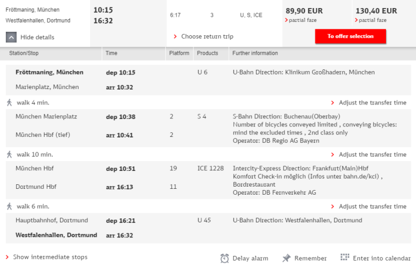Click the walking icon beside walk 4 min.
The width and height of the screenshot is (416, 268).
(x=9, y=102)
